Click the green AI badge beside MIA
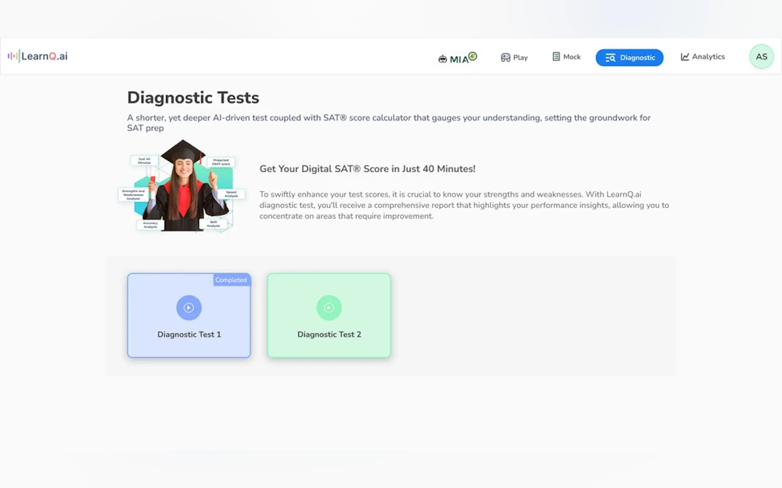The width and height of the screenshot is (782, 488). point(472,56)
